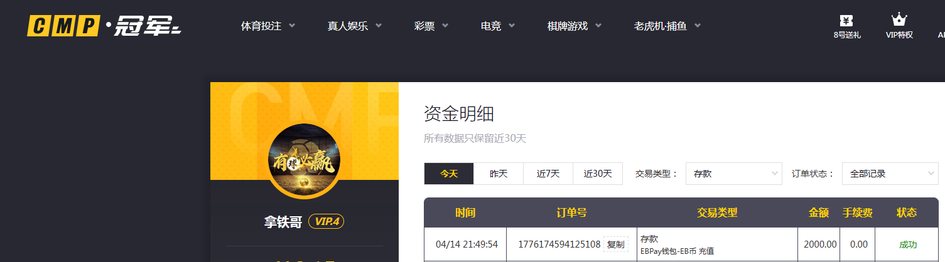Open the 交易类型 存款 dropdown
Viewport: 945px width, 262px height.
pyautogui.click(x=733, y=174)
